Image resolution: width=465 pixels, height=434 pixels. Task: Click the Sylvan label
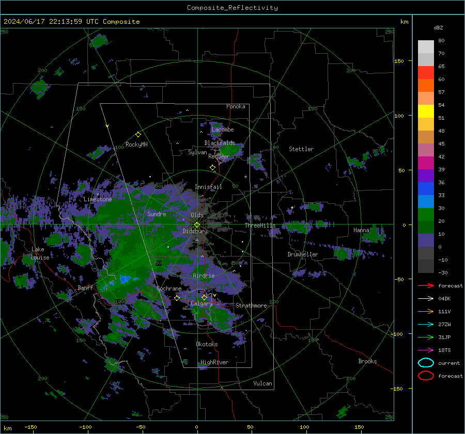(197, 152)
